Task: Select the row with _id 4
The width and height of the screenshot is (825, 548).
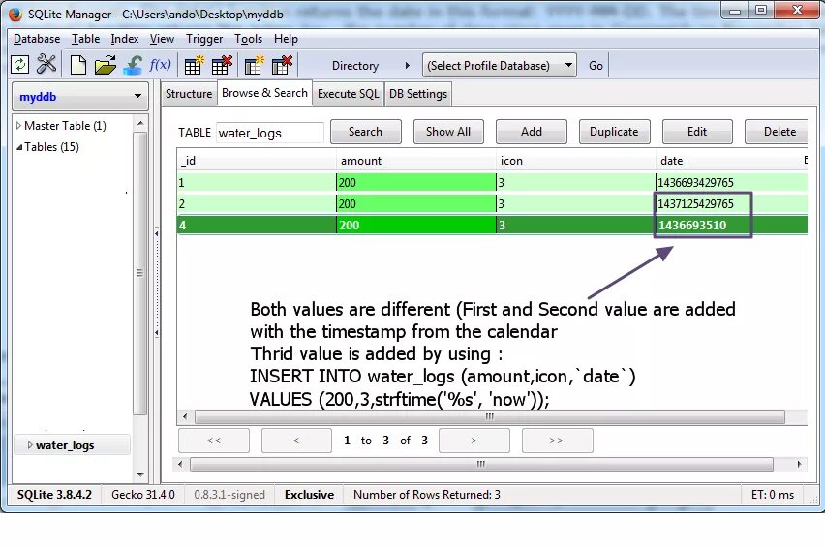Action: [492, 225]
